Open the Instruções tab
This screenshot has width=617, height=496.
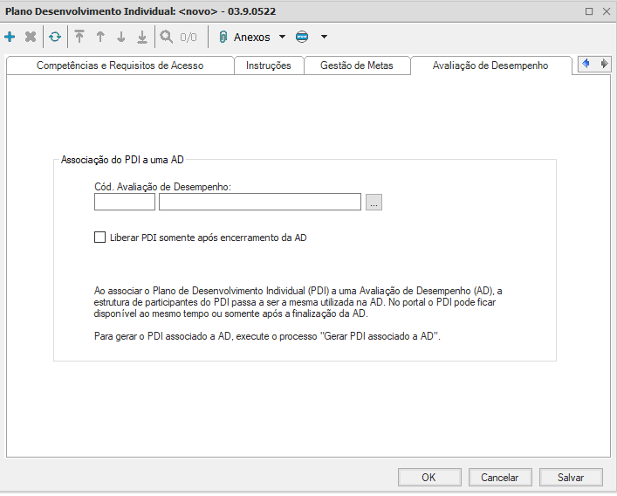tap(269, 65)
